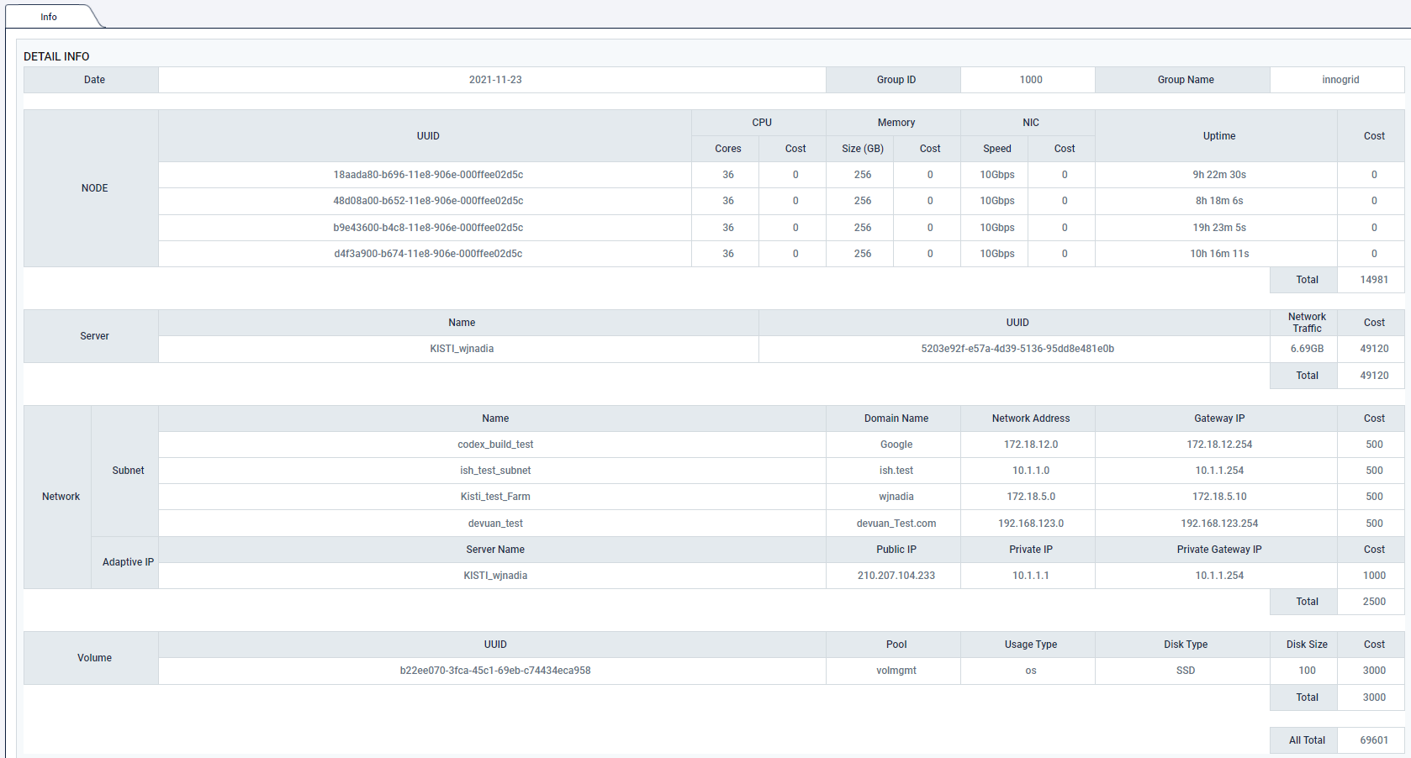Select node UUID 48d08a00-b652-11e8-906e-000ffee02d5c

[428, 201]
